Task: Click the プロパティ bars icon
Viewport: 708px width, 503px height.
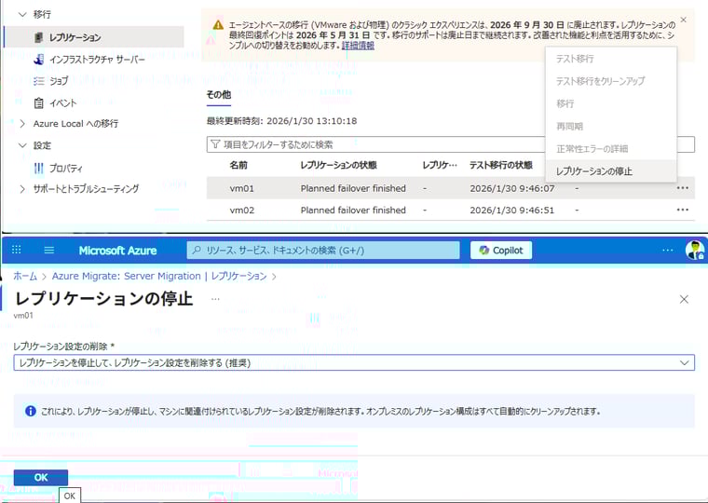Action: tap(39, 169)
